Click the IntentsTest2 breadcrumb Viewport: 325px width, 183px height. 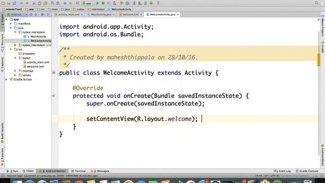(x=12, y=9)
